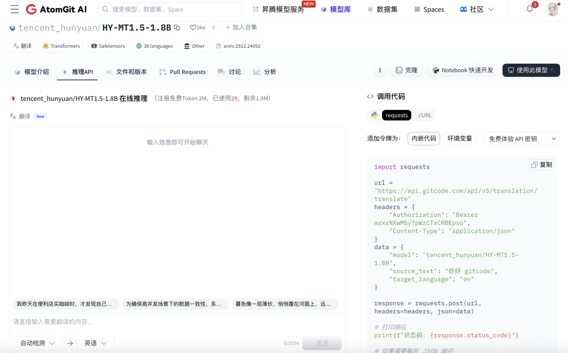Open 讨论 tab
Viewport: 568px width, 353px height.
click(x=229, y=72)
